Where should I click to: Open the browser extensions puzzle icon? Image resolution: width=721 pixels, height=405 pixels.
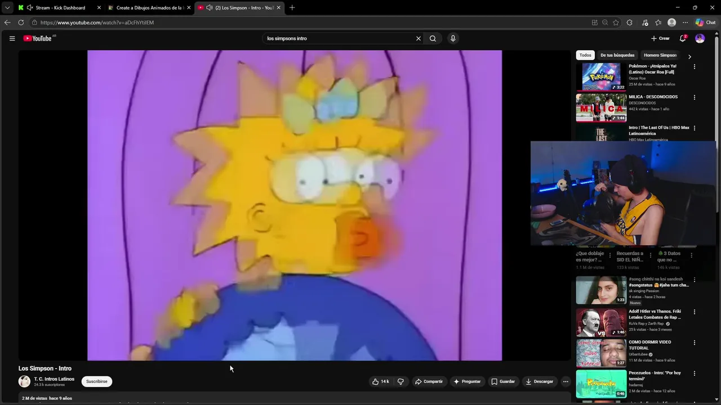(630, 22)
